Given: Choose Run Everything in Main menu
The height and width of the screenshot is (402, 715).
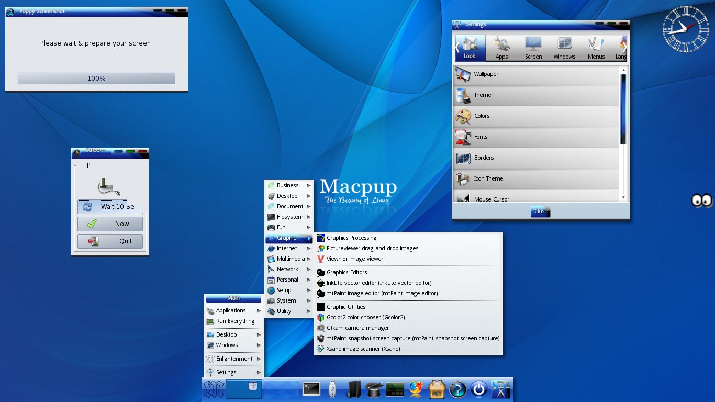Looking at the screenshot, I should (x=233, y=321).
